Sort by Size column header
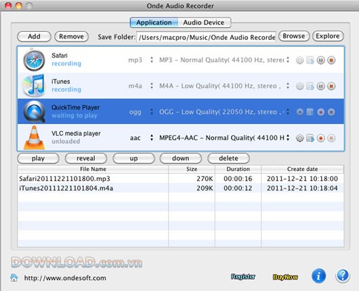 pyautogui.click(x=192, y=169)
